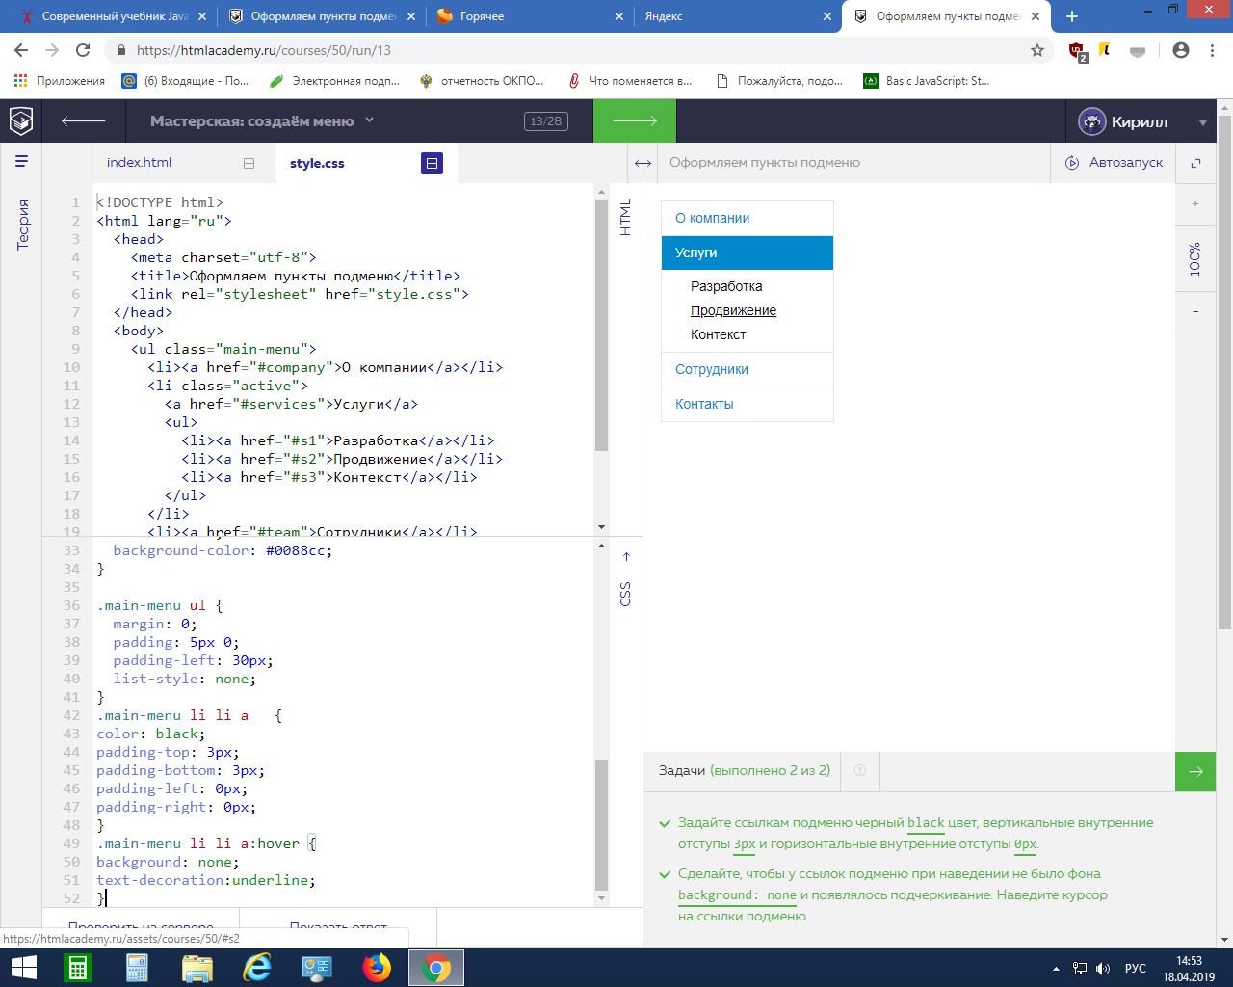This screenshot has width=1233, height=987.
Task: Click text-decoration:underline line in CSS
Action: point(206,880)
